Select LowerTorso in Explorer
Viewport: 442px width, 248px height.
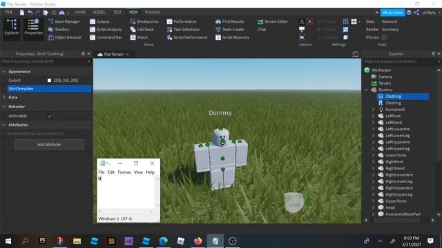(x=396, y=155)
